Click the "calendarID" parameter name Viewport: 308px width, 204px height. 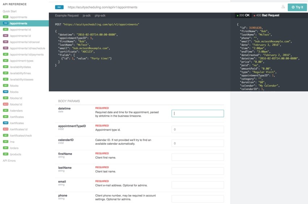[x=66, y=140]
